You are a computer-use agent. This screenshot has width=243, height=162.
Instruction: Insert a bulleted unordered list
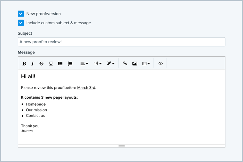(x=60, y=63)
